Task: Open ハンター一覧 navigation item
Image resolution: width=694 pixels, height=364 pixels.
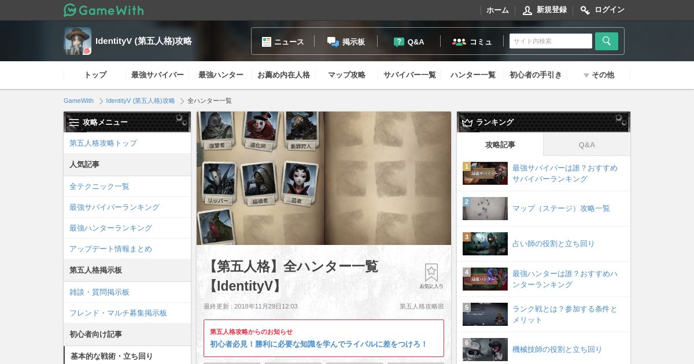Action: point(472,75)
